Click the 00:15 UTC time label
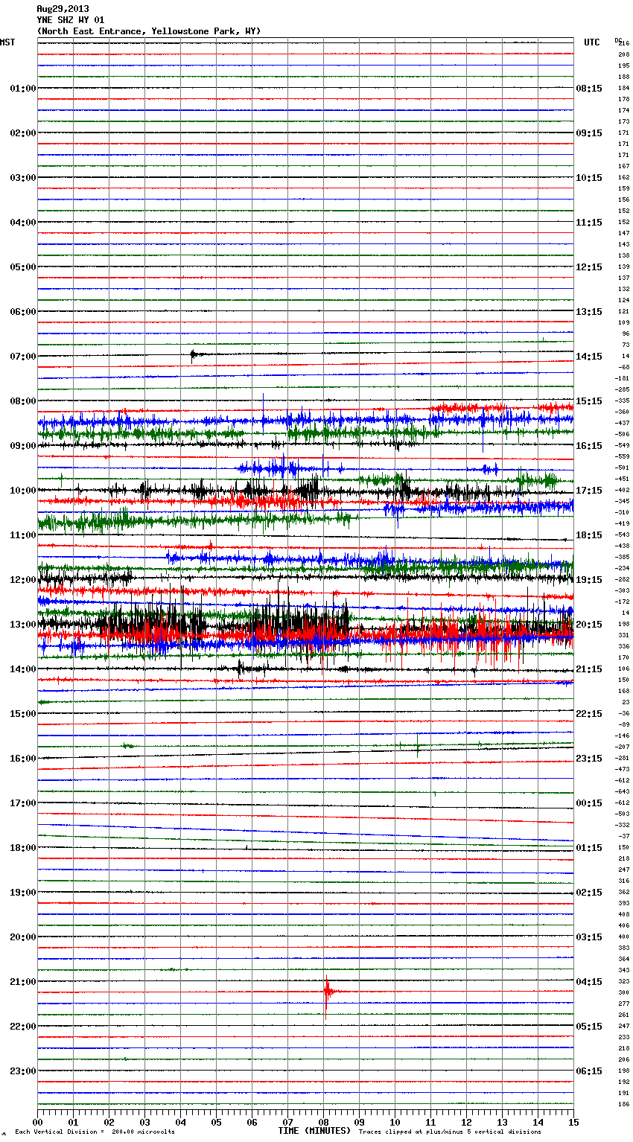Image resolution: width=633 pixels, height=1142 pixels. 589,803
